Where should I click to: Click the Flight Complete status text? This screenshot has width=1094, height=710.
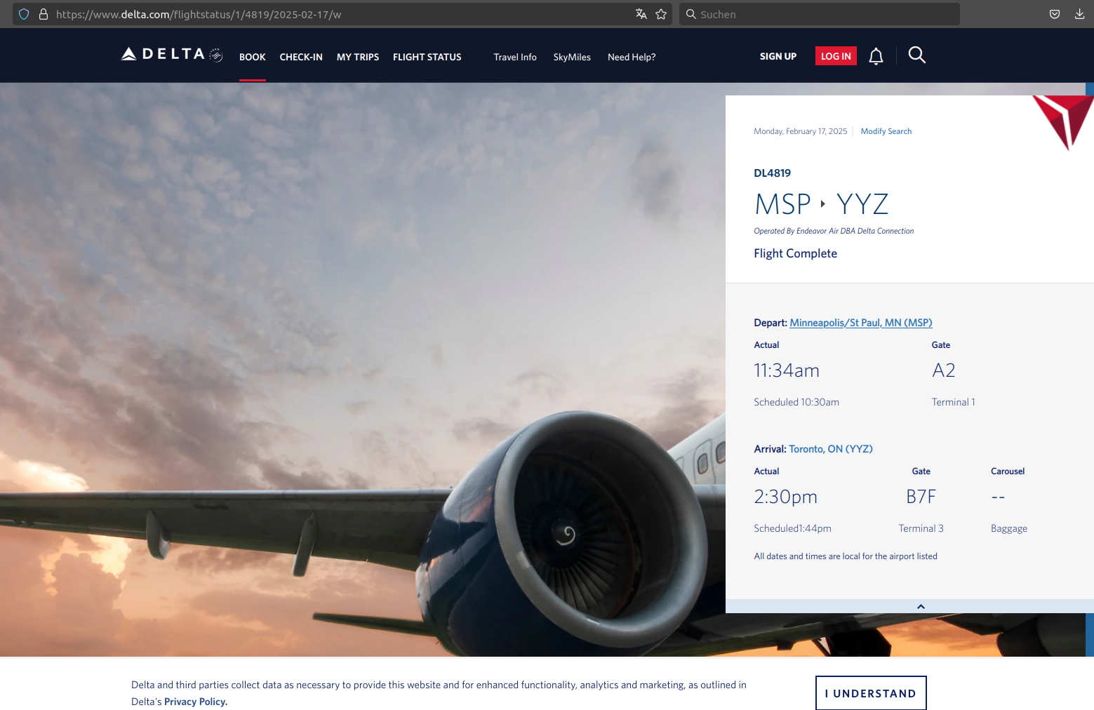pos(795,253)
